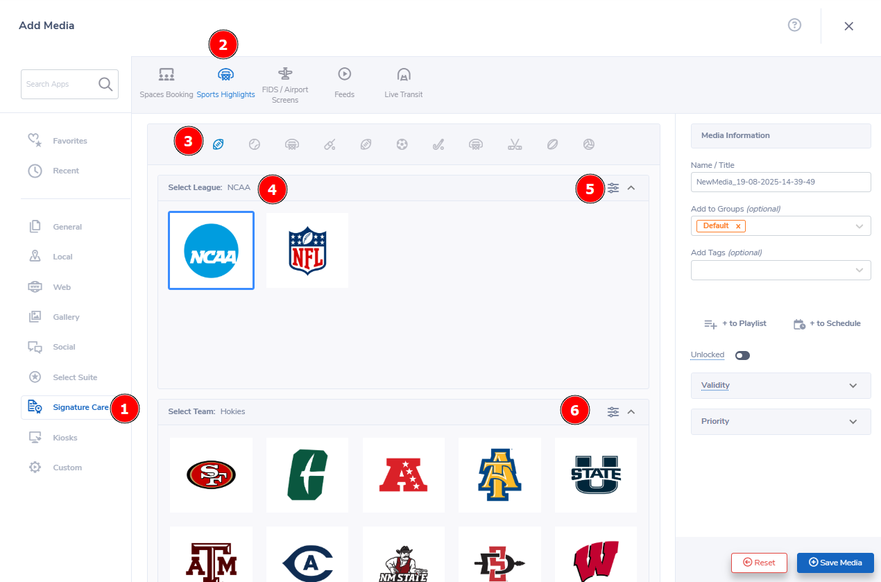Viewport: 881px width, 582px height.
Task: Open the Add Tags dropdown
Action: click(780, 271)
